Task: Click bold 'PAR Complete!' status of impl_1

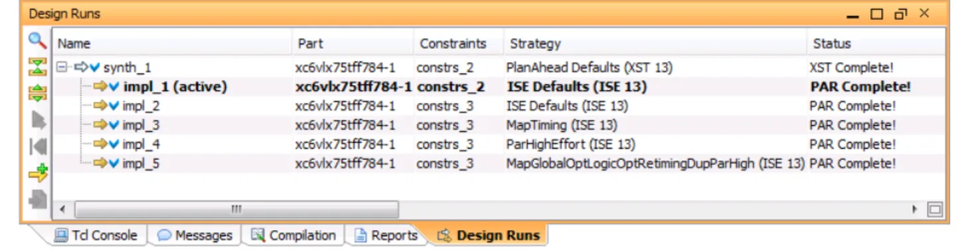Action: point(860,87)
